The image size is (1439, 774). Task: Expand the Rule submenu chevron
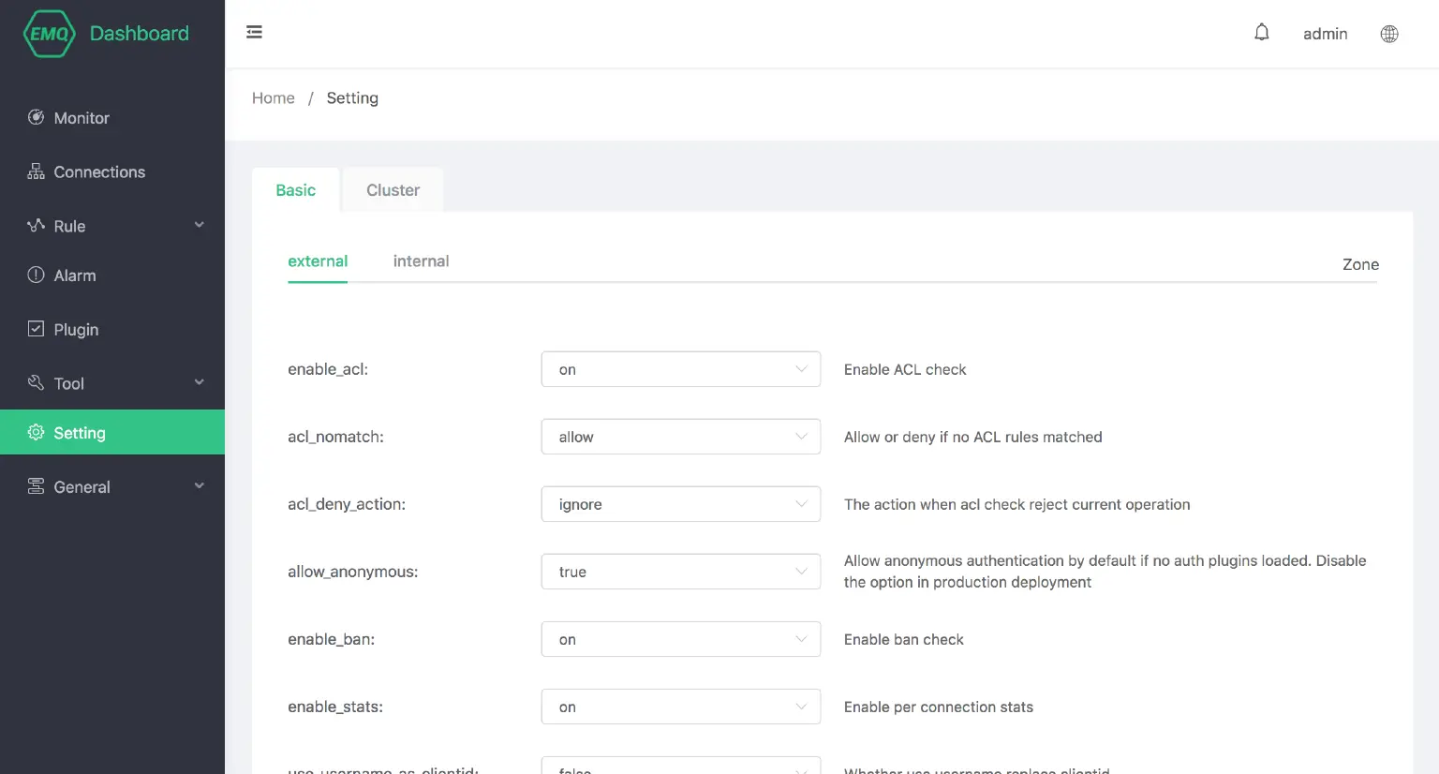[199, 225]
